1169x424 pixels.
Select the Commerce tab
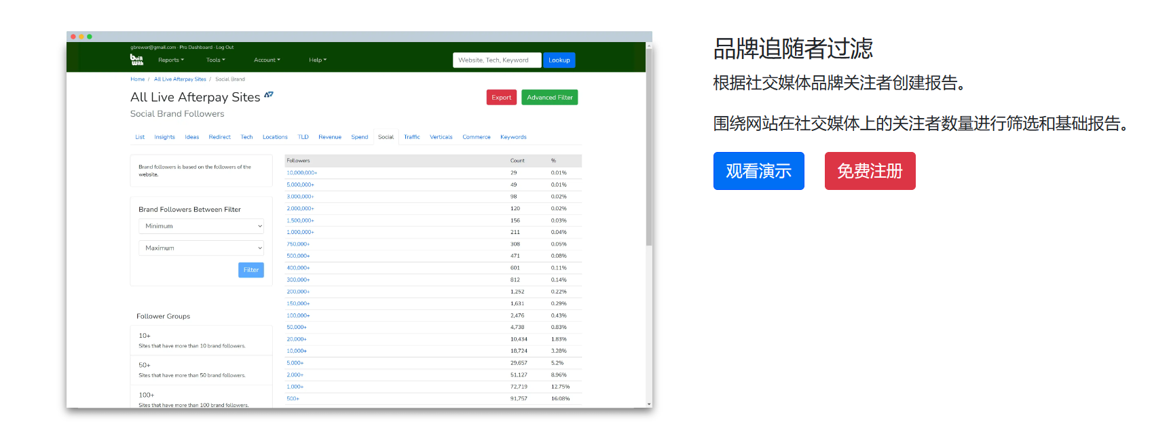(x=477, y=137)
